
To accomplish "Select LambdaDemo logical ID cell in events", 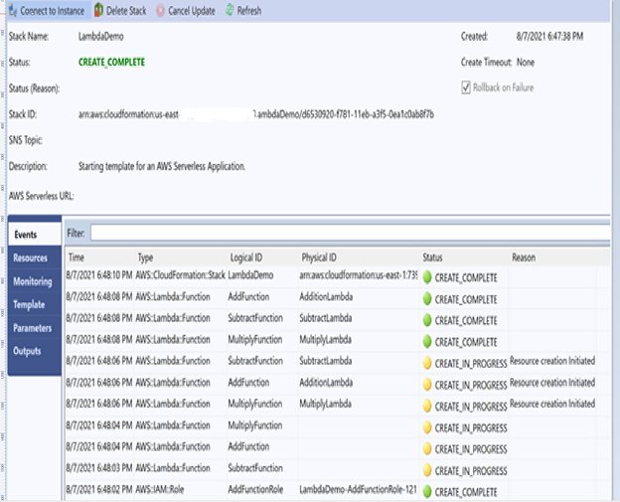I will click(x=250, y=275).
